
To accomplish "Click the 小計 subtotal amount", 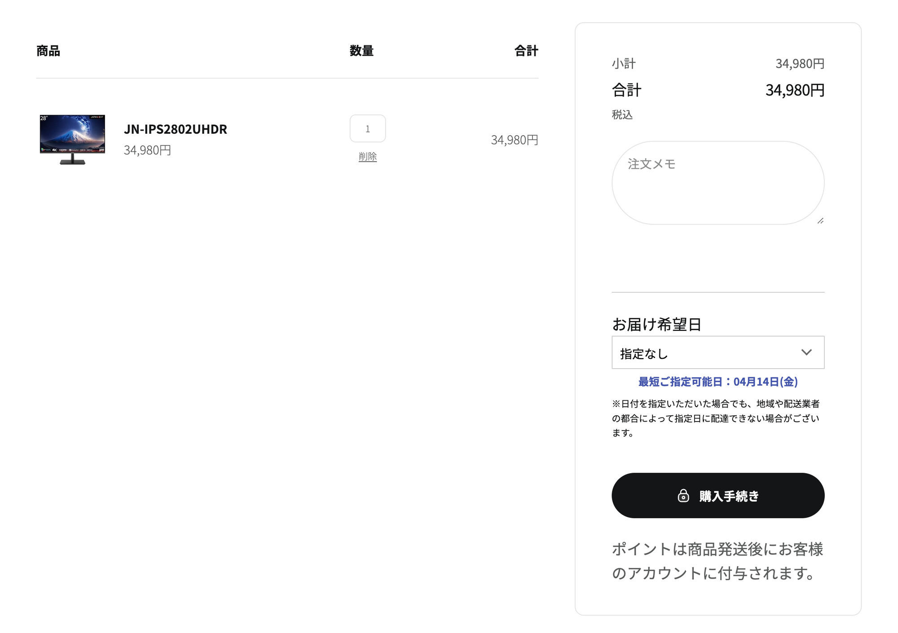I will [x=800, y=64].
